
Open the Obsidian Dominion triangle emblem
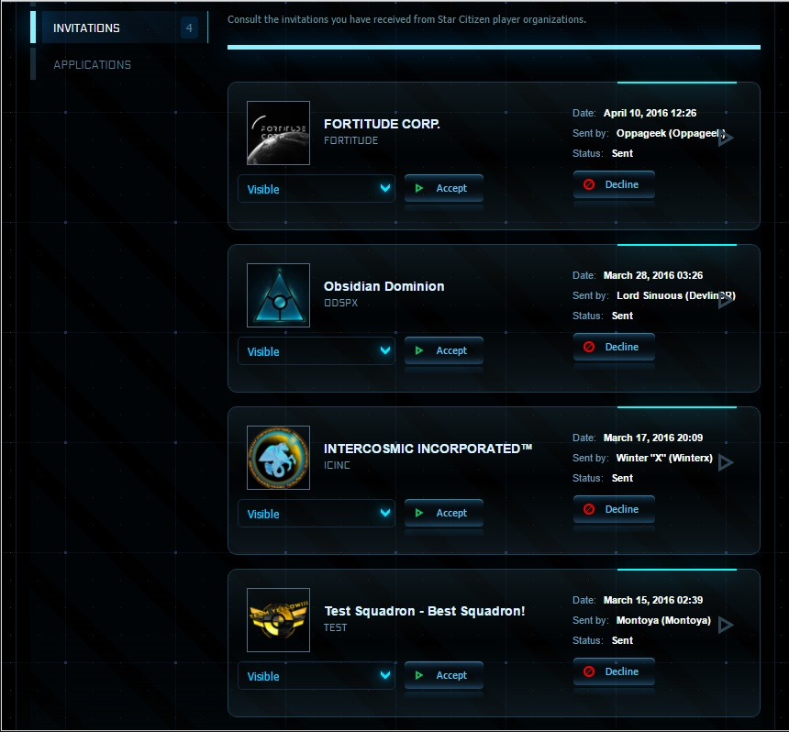click(278, 295)
